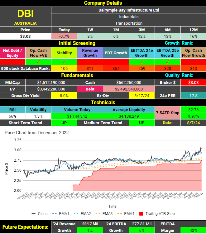Click the Price Chart from December 2022 title
Image resolution: width=206 pixels, height=234 pixels.
coord(37,133)
